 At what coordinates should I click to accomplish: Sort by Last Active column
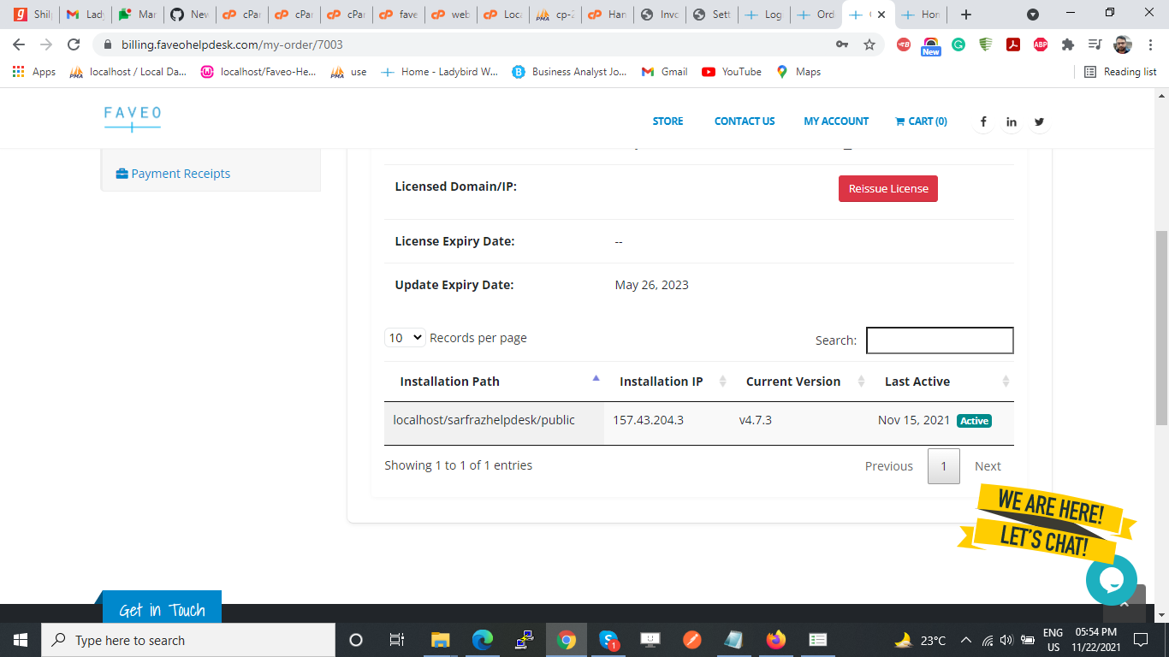941,382
